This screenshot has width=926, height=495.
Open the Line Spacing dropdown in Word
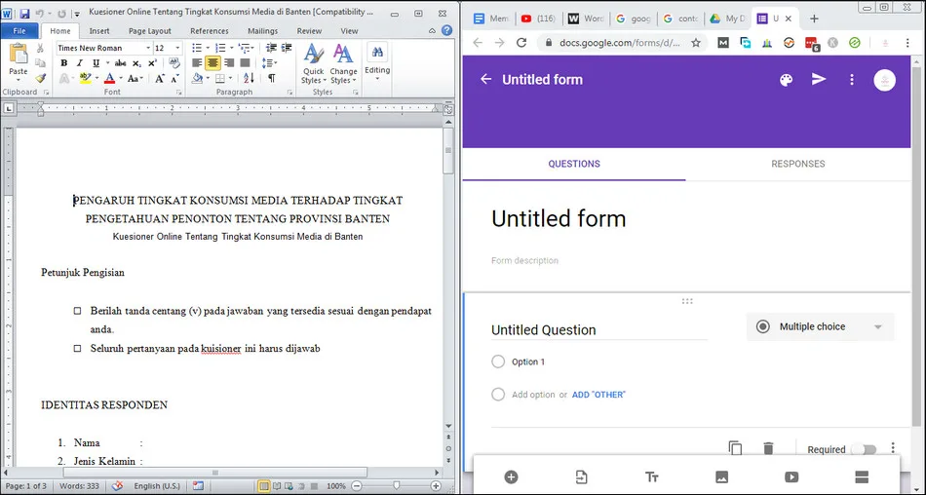[x=269, y=62]
